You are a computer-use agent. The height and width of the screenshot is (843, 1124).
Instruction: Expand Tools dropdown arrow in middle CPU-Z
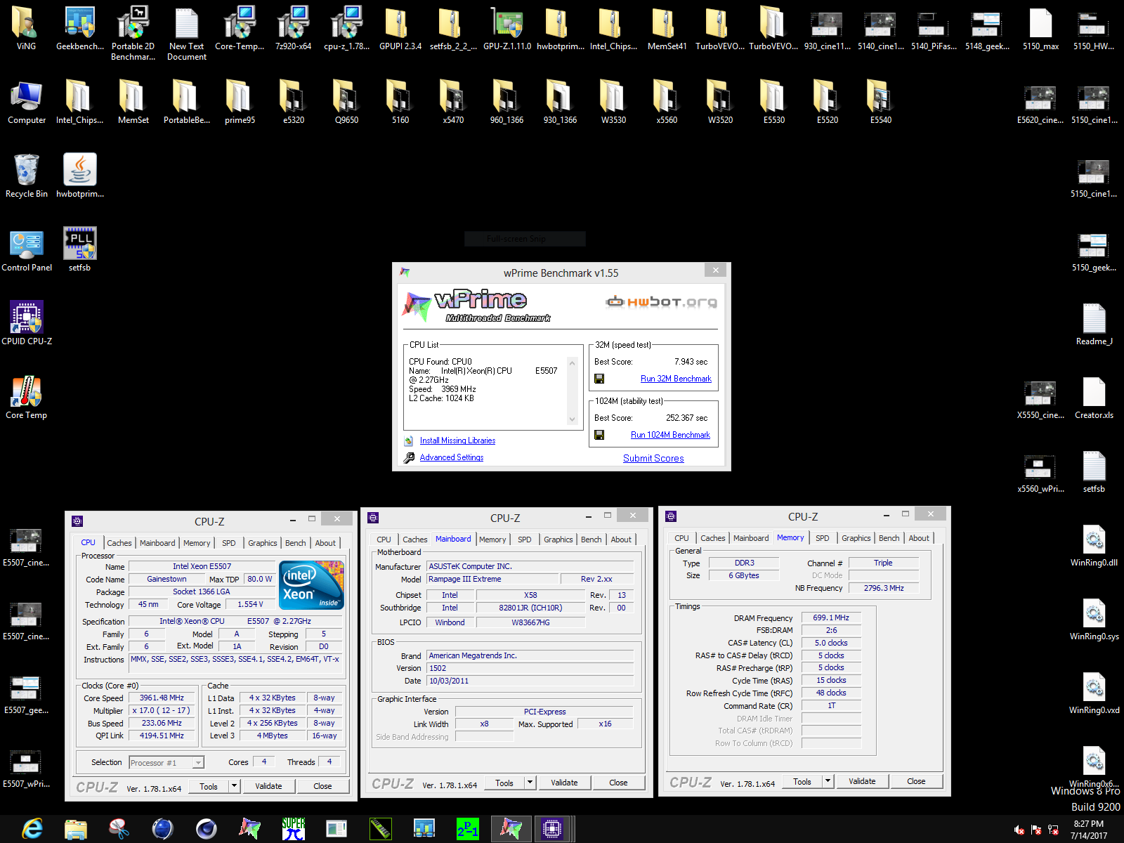pos(530,783)
